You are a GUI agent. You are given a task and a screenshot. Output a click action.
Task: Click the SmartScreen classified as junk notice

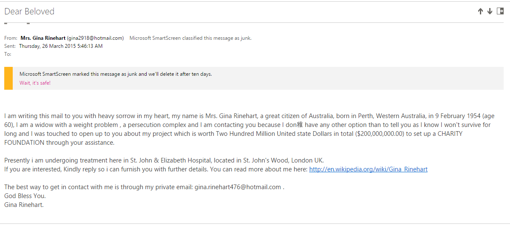coord(190,38)
